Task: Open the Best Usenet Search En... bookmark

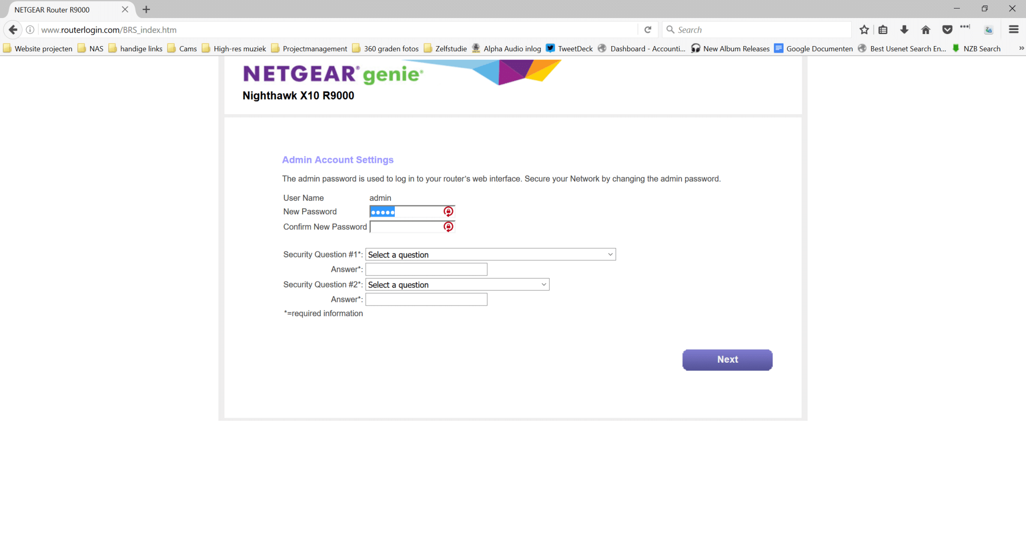Action: [x=902, y=48]
